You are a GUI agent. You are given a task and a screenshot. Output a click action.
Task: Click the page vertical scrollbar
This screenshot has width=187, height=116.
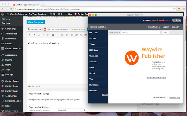point(185,30)
